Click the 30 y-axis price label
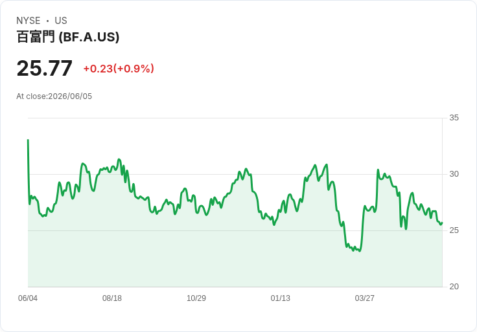Screen dimensions: 477x332 tap(454, 174)
